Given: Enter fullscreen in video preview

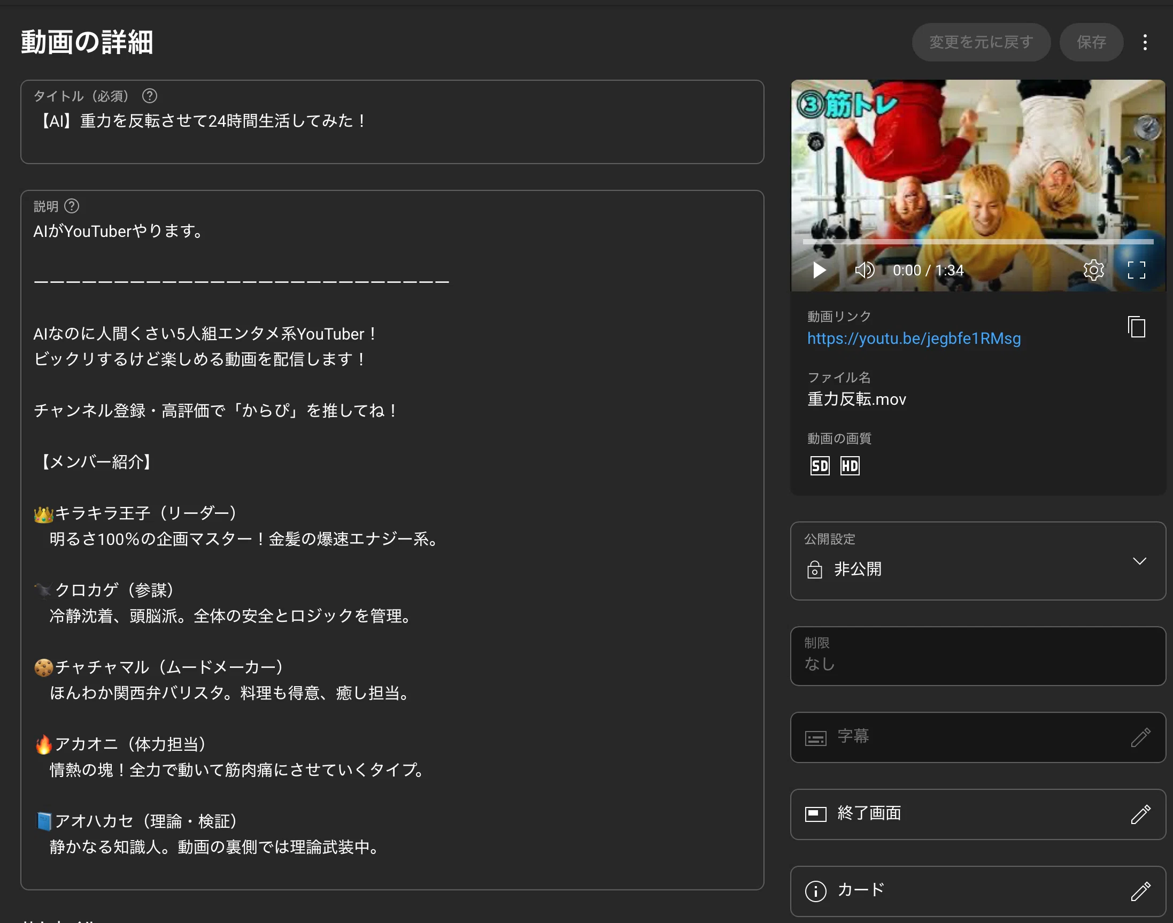Looking at the screenshot, I should (1136, 270).
